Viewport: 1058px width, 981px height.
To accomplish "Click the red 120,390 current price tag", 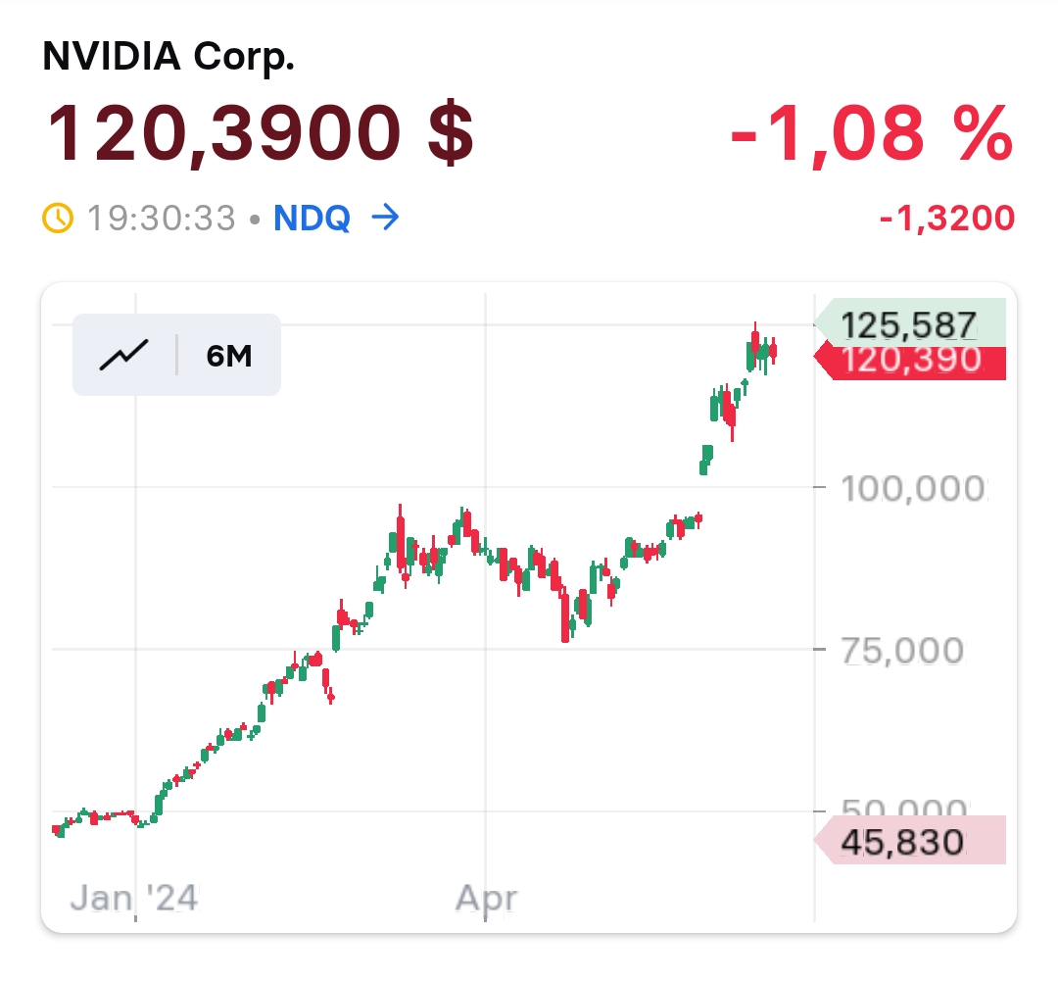I will pos(909,360).
